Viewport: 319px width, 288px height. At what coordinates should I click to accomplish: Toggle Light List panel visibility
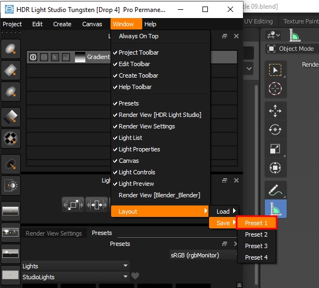[x=160, y=138]
